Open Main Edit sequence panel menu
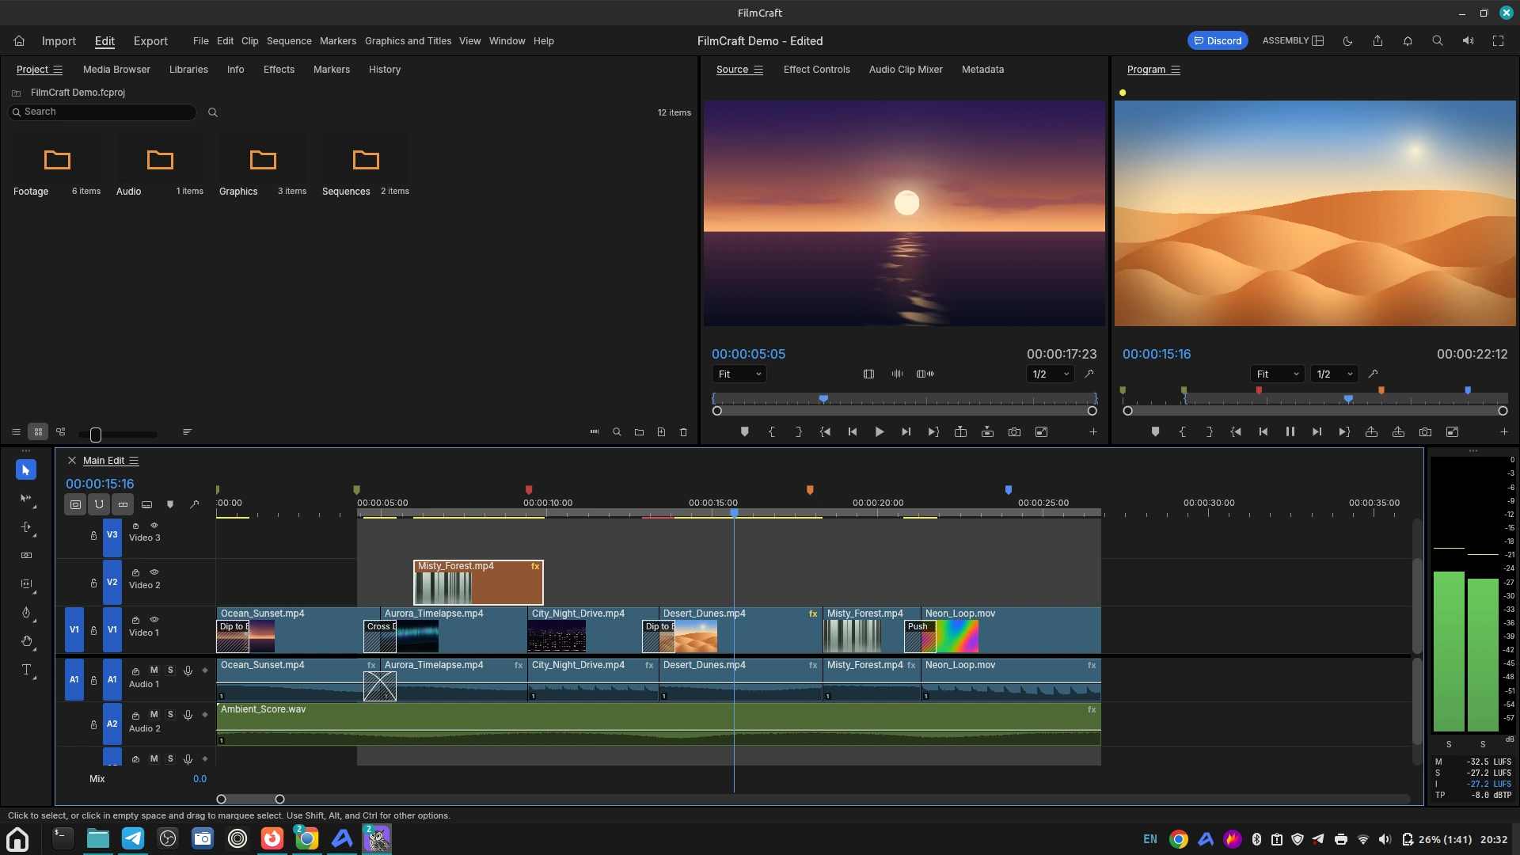This screenshot has width=1520, height=855. 134,461
